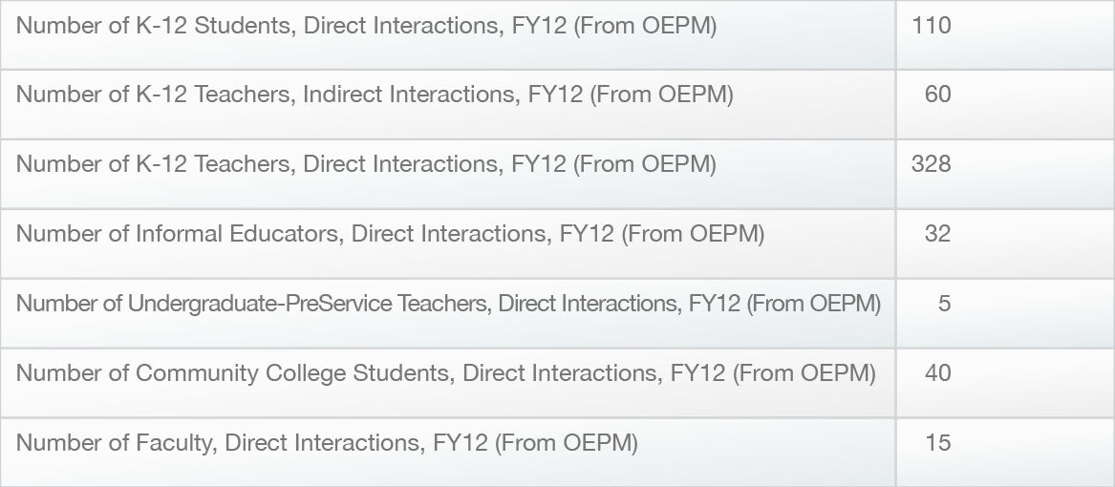Viewport: 1115px width, 487px height.
Task: Click the K-12 Teachers Direct Interactions label
Action: (x=366, y=164)
